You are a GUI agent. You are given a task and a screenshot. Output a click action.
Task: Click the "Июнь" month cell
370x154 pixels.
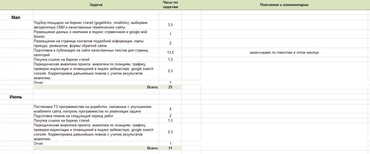tap(16, 97)
